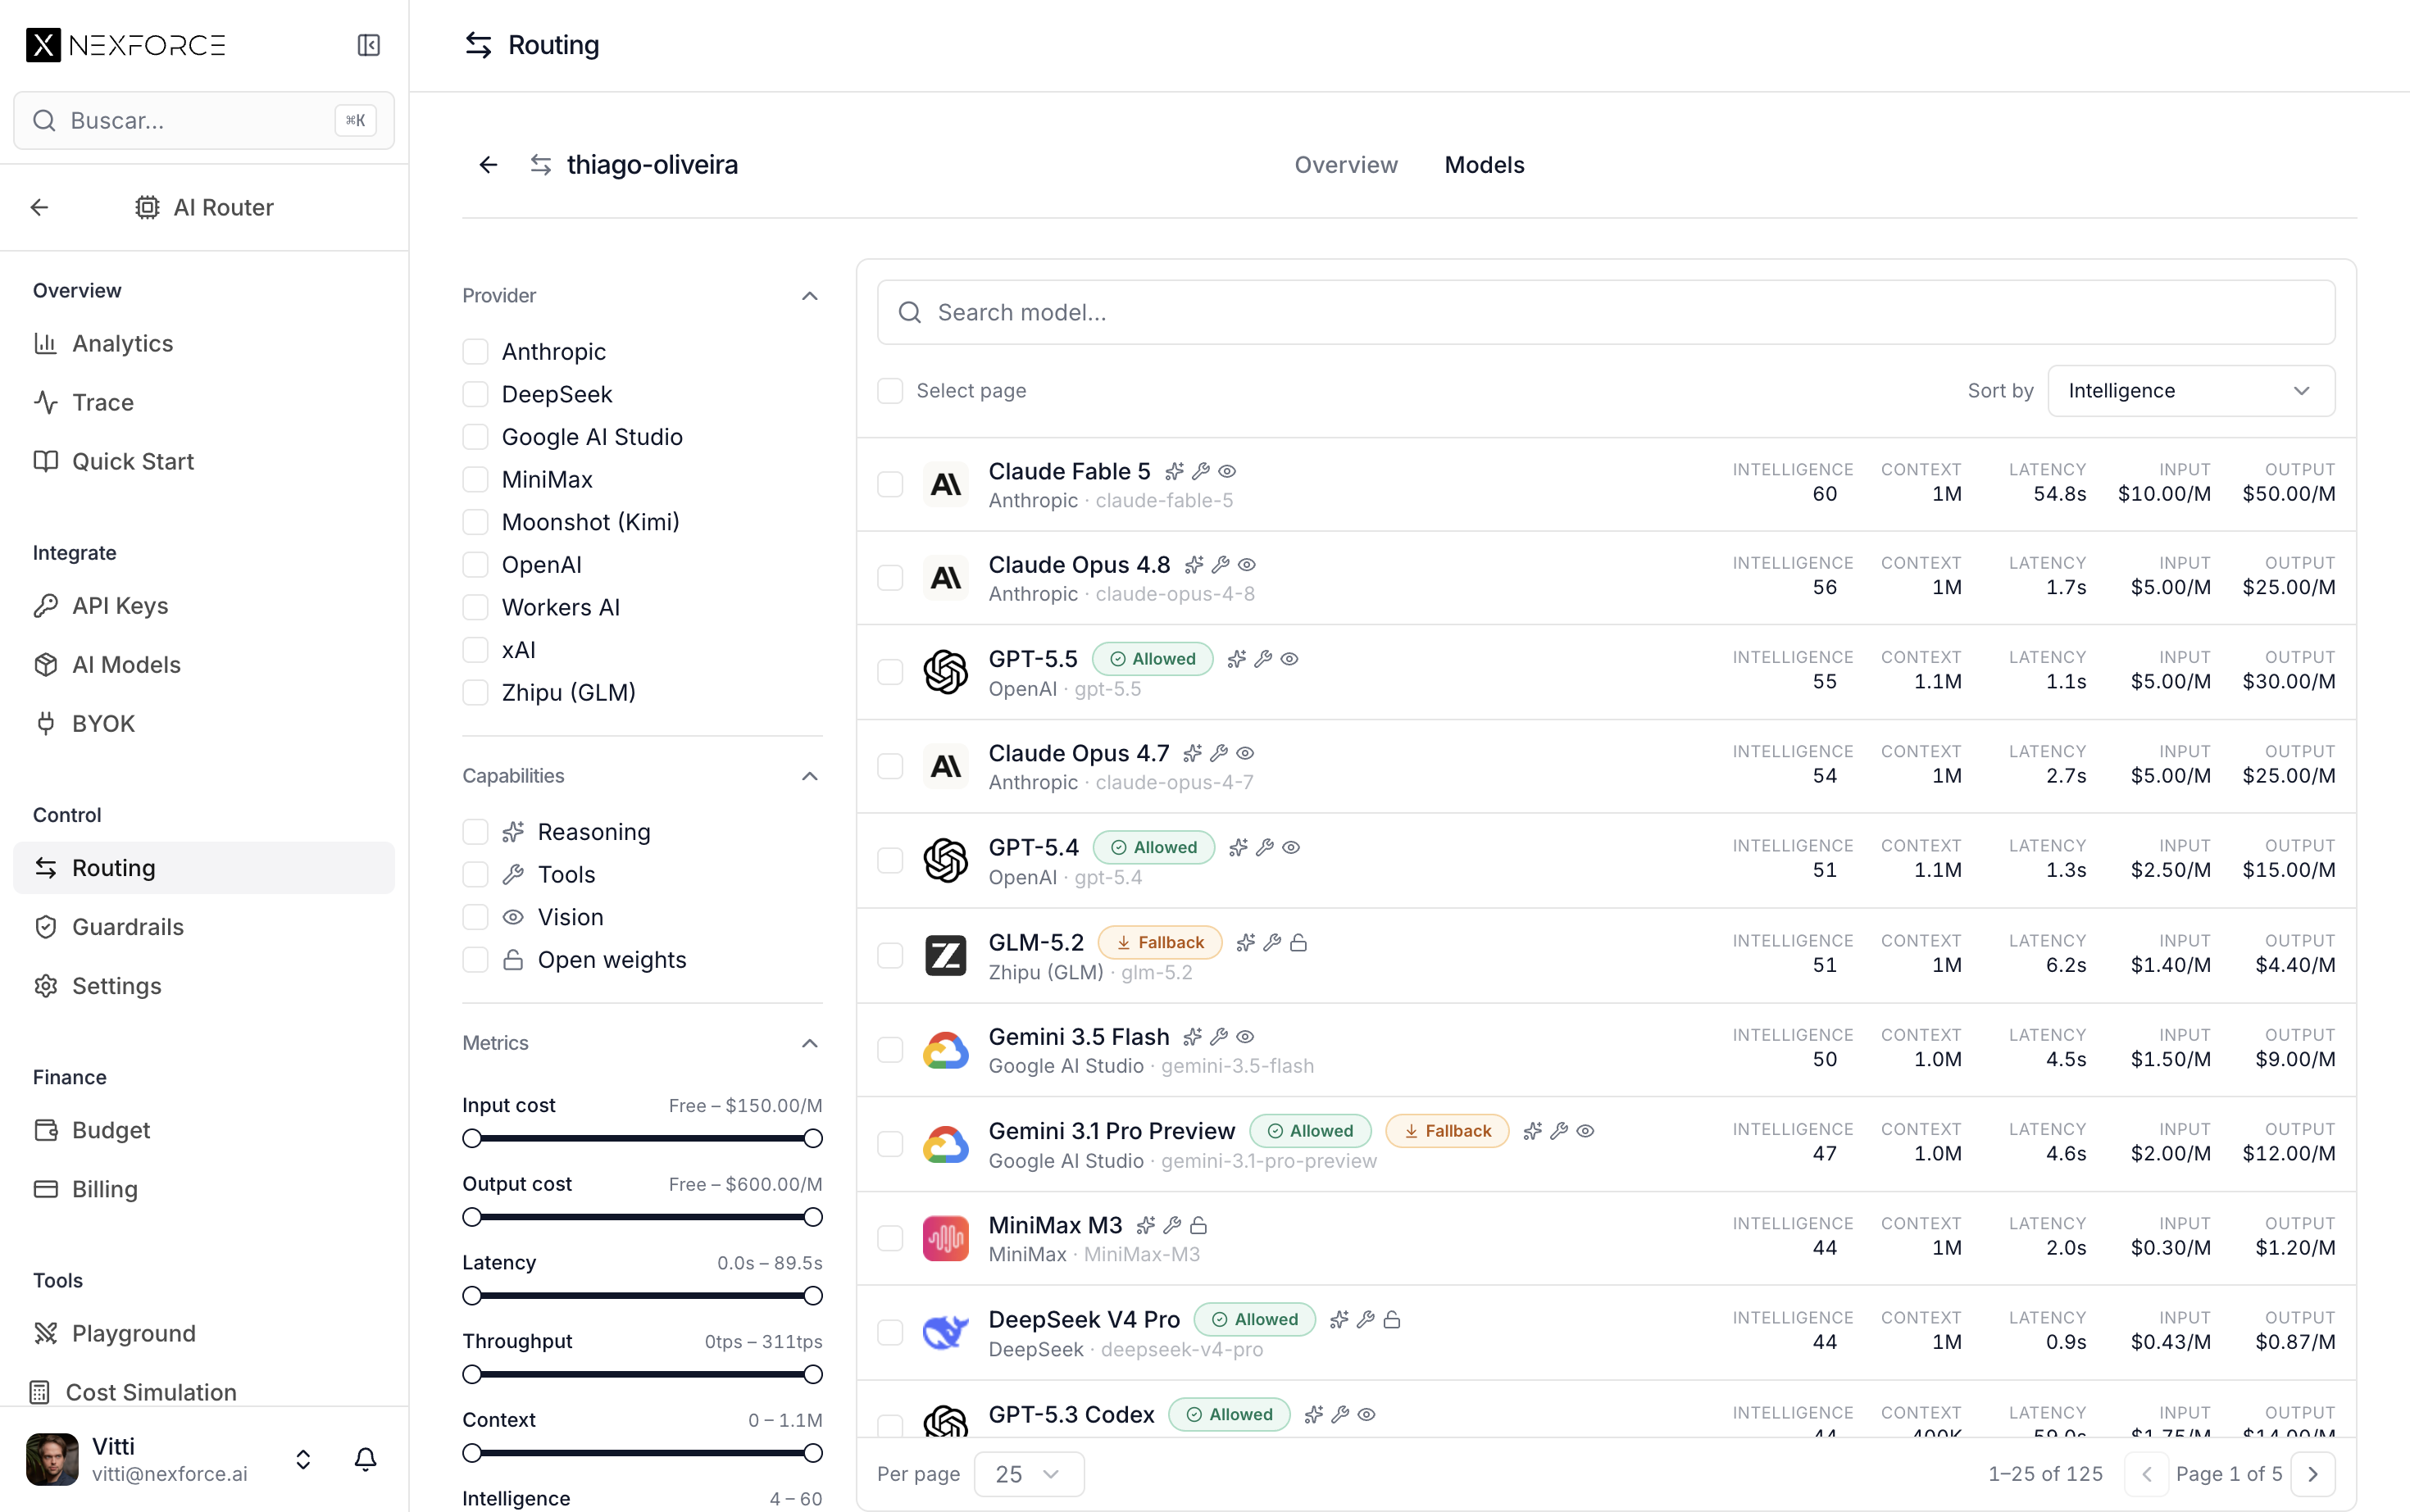
Task: Click the Buscar sidebar search box
Action: point(204,120)
